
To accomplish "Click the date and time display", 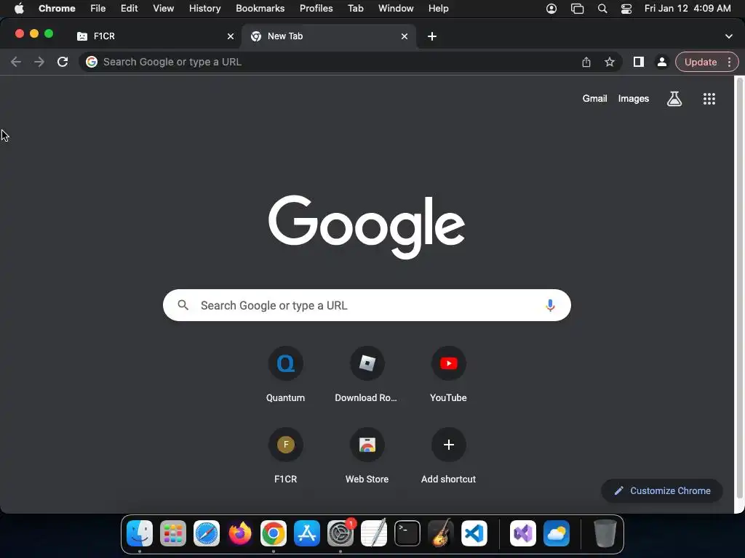I will click(x=688, y=9).
